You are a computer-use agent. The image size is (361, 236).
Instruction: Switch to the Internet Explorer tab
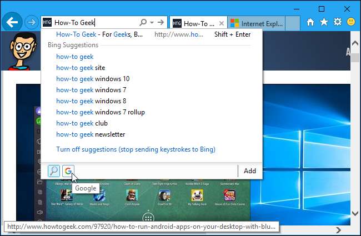[257, 23]
